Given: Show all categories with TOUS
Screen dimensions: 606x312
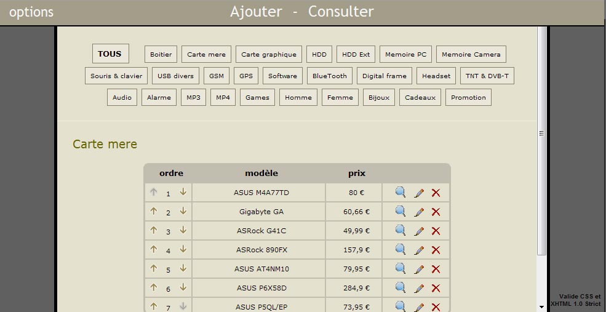Looking at the screenshot, I should click(x=110, y=54).
